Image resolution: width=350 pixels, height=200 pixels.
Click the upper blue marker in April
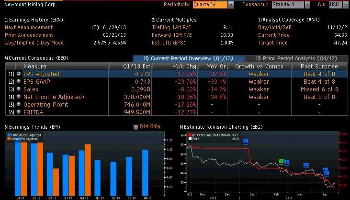(x=325, y=170)
